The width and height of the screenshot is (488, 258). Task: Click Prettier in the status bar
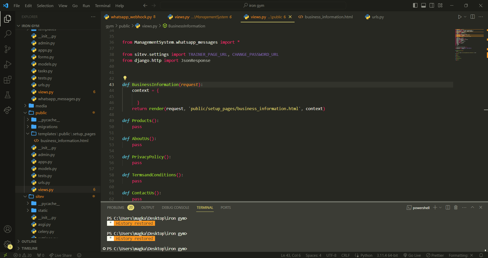435,255
